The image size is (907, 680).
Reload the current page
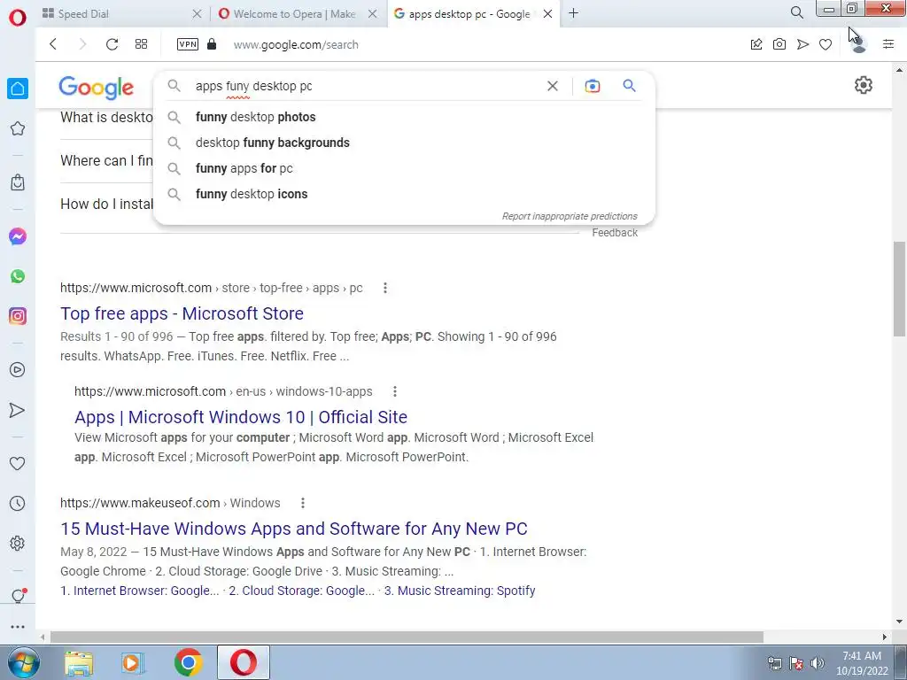112,44
